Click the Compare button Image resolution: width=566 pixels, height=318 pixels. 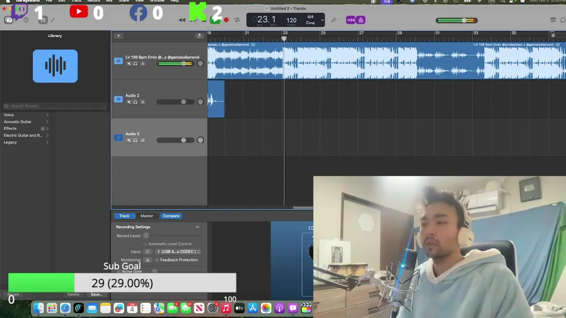click(x=171, y=216)
